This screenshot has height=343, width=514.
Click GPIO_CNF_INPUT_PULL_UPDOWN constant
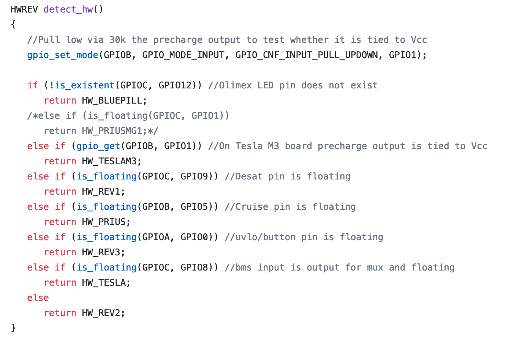[x=307, y=55]
